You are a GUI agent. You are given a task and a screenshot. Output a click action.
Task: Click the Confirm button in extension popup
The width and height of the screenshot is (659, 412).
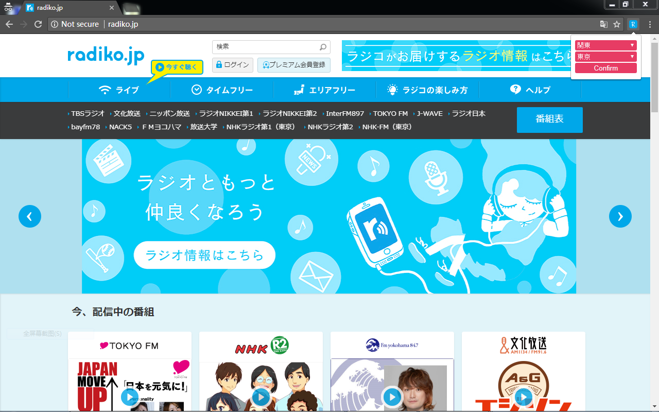coord(605,68)
